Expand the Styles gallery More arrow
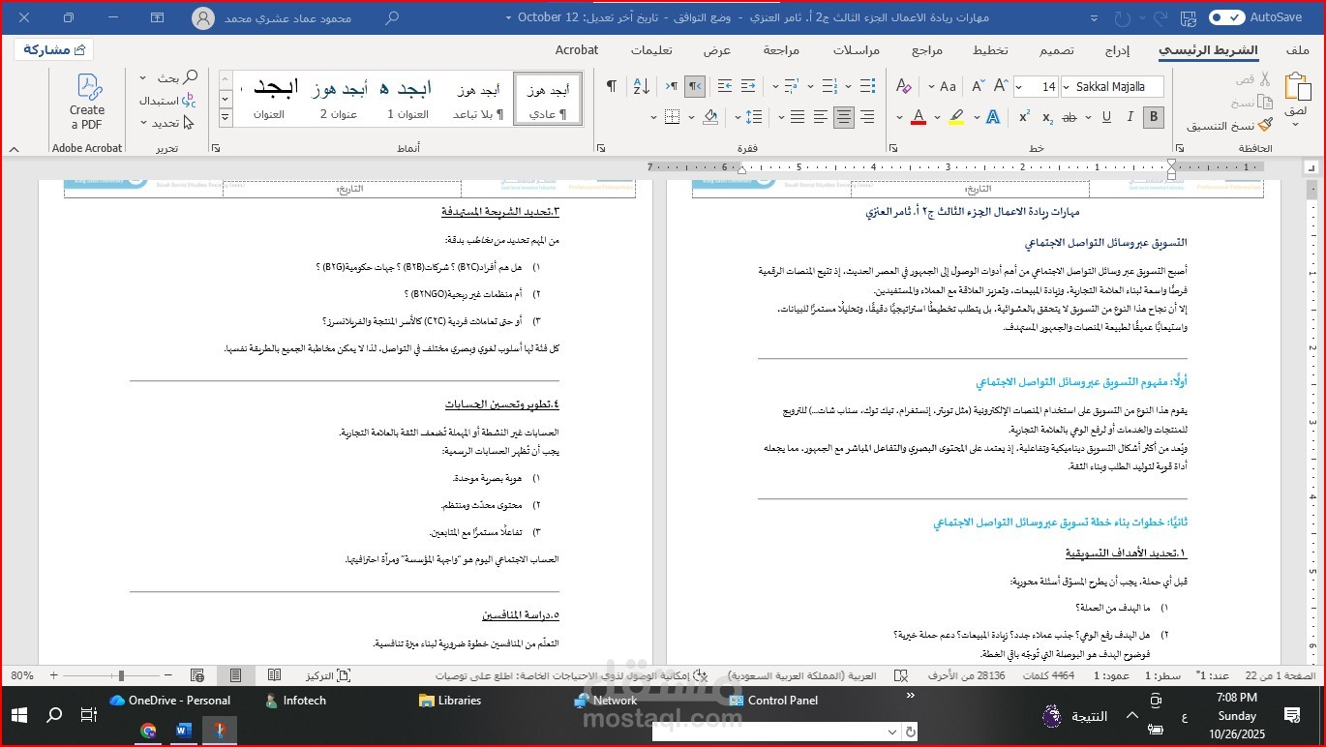The height and width of the screenshot is (747, 1326). coord(226,117)
